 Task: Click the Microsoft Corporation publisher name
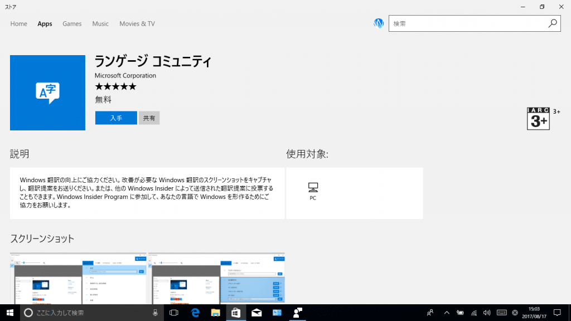[x=125, y=76]
